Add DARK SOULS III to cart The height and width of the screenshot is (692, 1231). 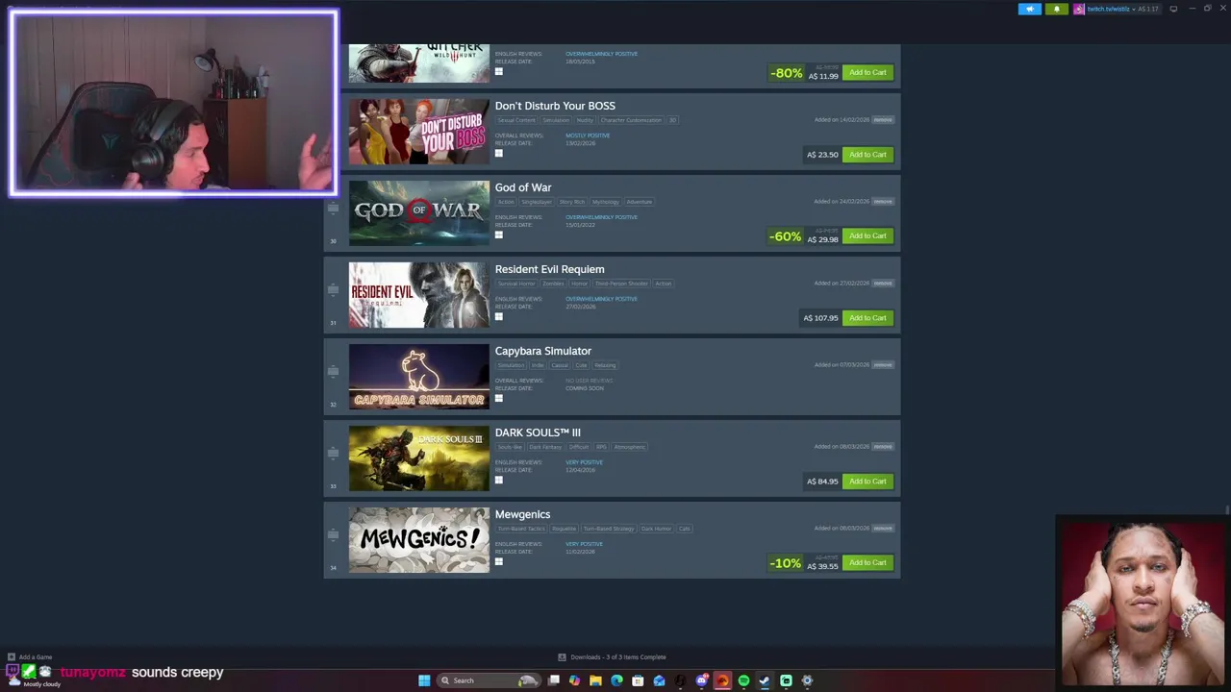[x=867, y=481]
